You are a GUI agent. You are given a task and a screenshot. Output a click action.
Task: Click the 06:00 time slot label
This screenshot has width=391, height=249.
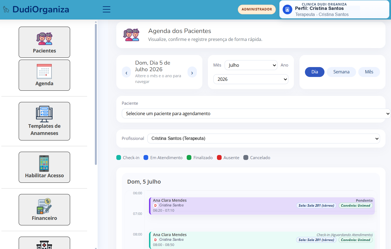(x=137, y=193)
